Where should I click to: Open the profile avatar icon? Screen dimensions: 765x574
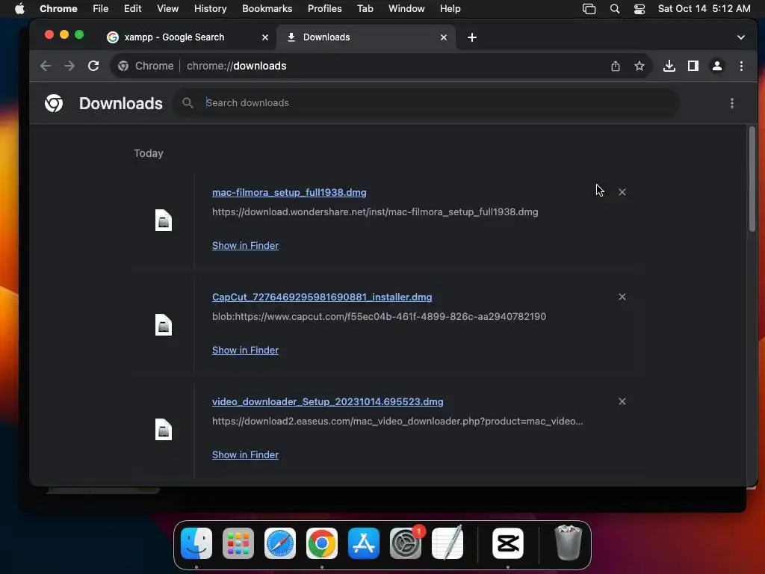pos(716,66)
